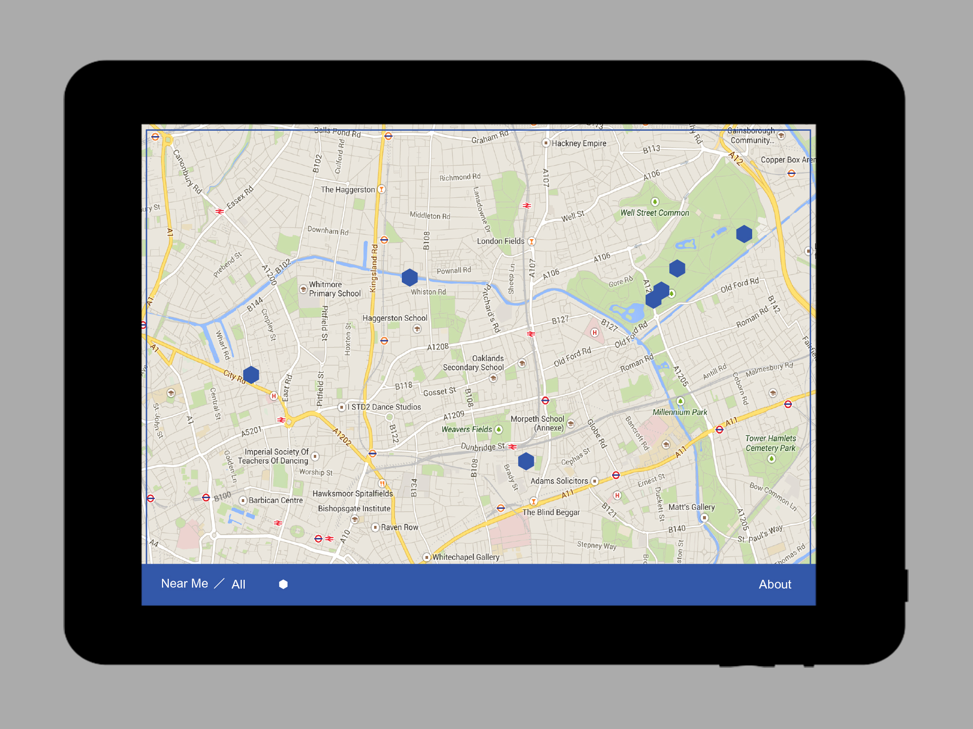
Task: Click Whitmore Primary School marker icon
Action: coord(303,289)
